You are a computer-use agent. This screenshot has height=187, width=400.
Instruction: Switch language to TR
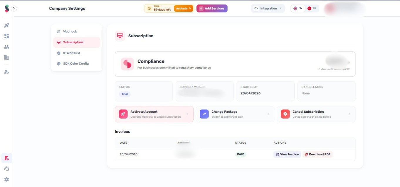point(312,8)
